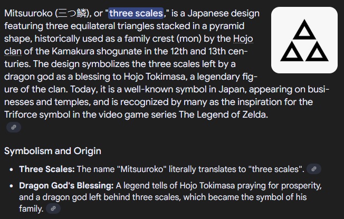This screenshot has height=219, width=344.
Task: Click bullet marker beside "Three Scales"
Action: (x=12, y=169)
